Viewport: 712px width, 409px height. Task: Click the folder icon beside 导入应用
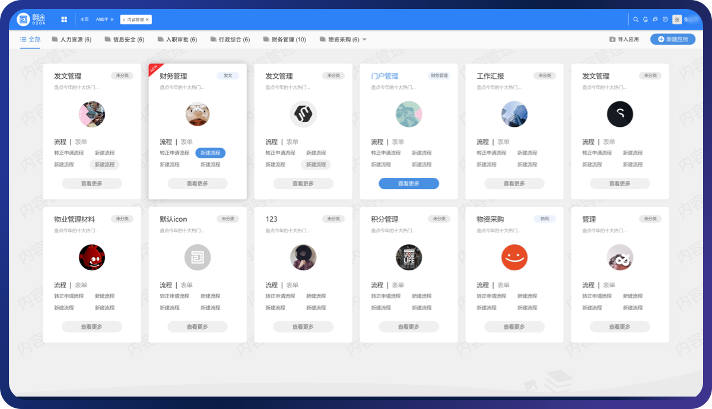coord(612,39)
